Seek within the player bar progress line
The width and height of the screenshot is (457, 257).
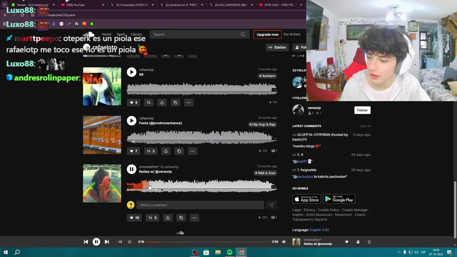(x=208, y=242)
